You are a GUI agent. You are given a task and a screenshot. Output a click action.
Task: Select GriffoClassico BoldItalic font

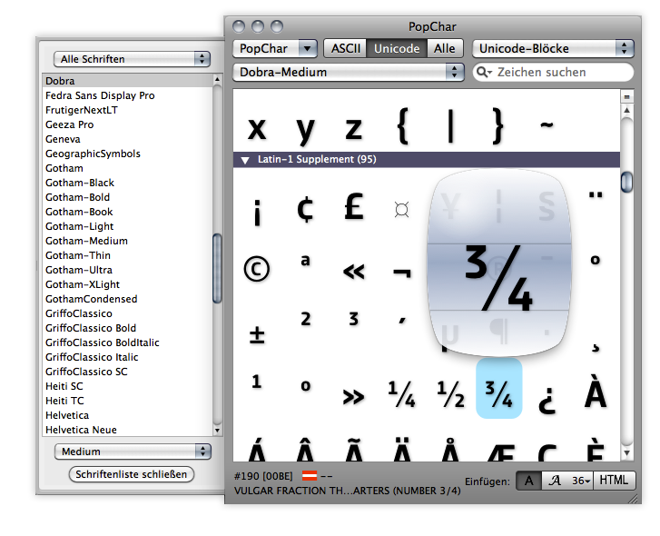(x=127, y=342)
